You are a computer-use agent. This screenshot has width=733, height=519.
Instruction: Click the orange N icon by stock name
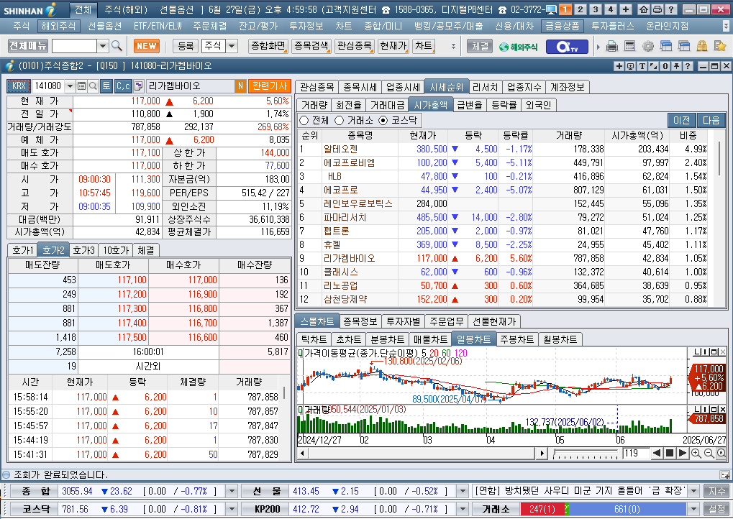pyautogui.click(x=240, y=86)
